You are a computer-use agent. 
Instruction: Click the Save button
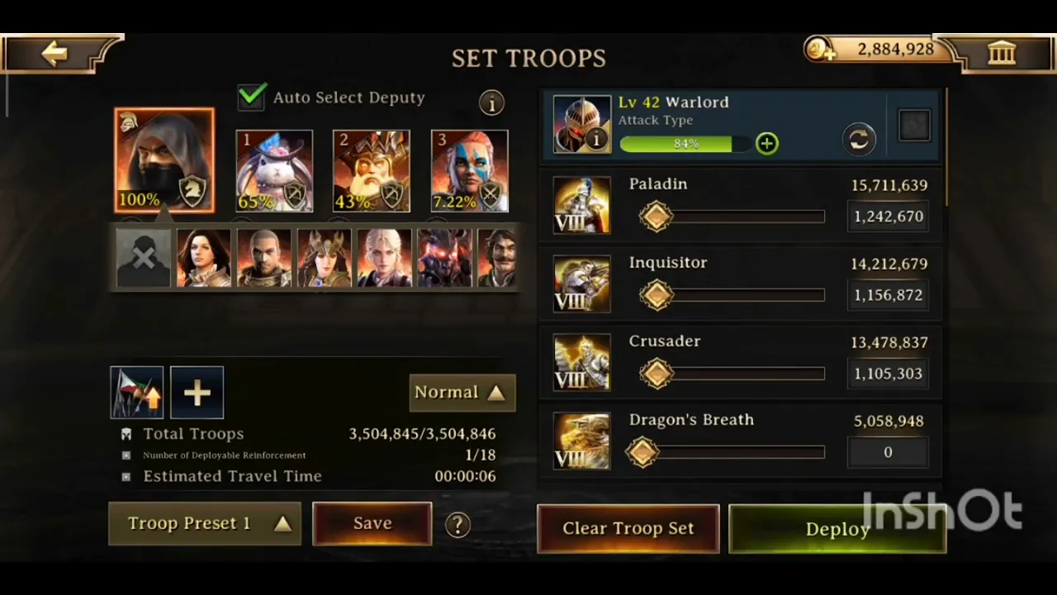tap(372, 524)
